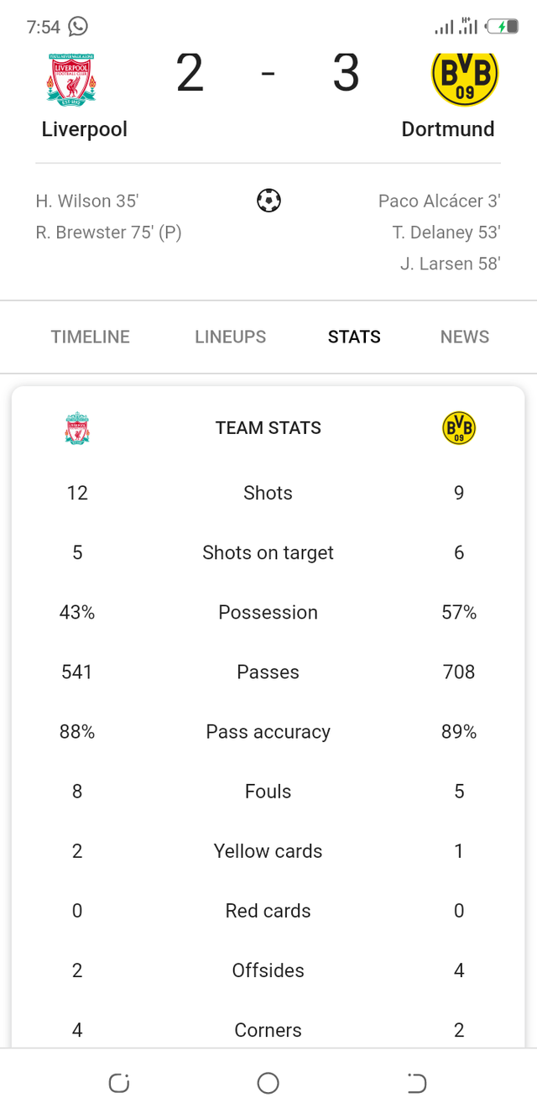
Task: Tap the Liverpool crest in the header
Action: coord(71,79)
